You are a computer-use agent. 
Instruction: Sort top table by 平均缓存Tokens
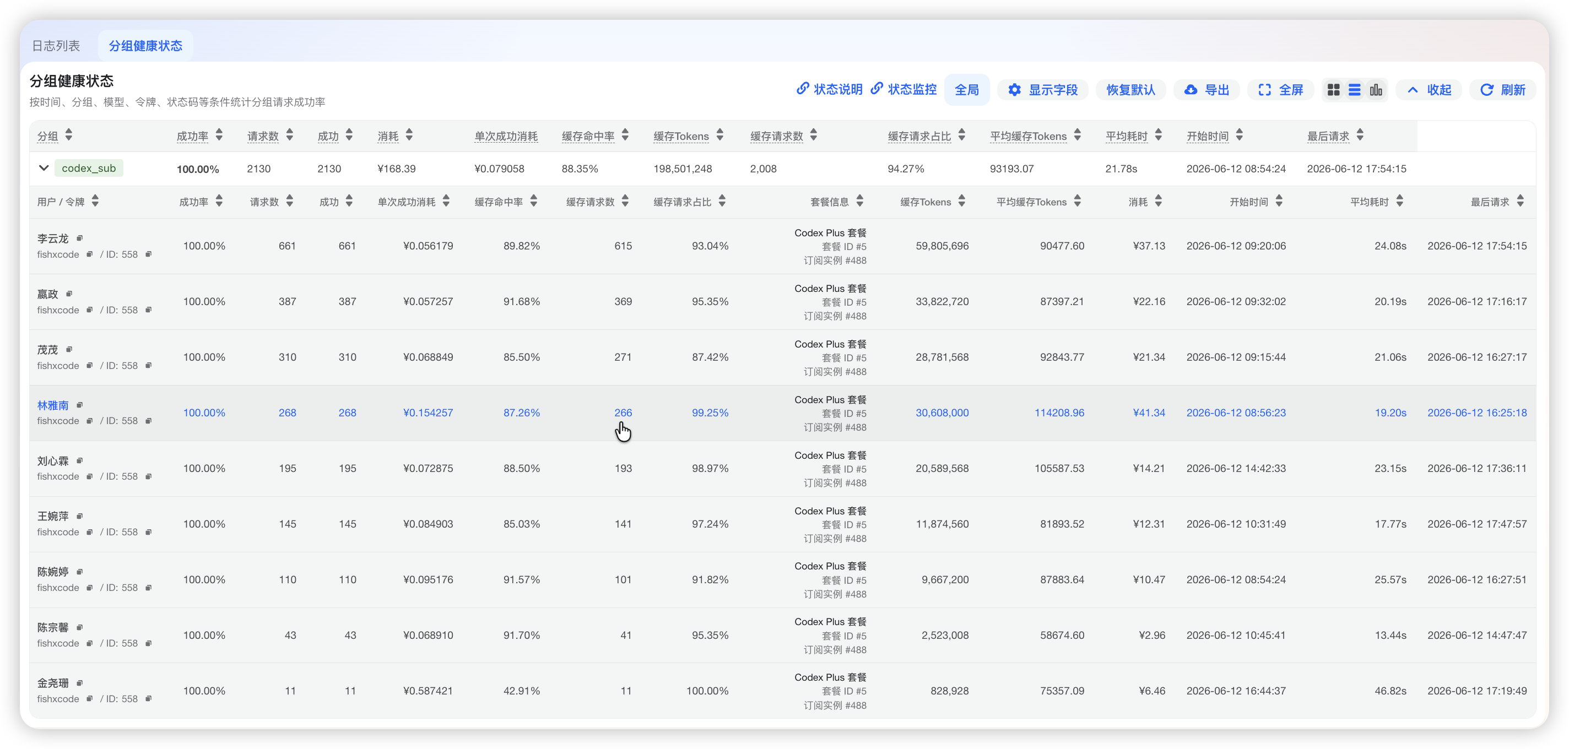coord(1078,135)
